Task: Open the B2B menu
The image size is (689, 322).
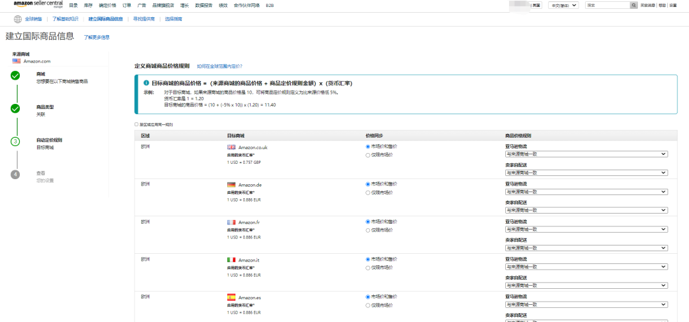Action: coord(270,5)
